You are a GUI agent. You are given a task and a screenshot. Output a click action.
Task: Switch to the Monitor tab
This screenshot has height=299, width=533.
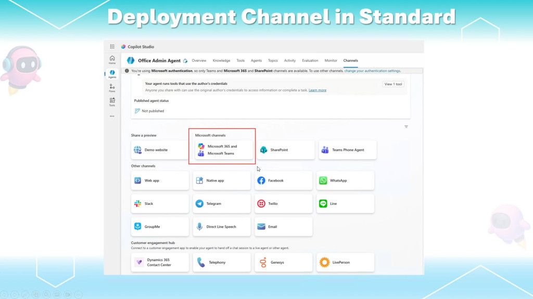tap(331, 60)
